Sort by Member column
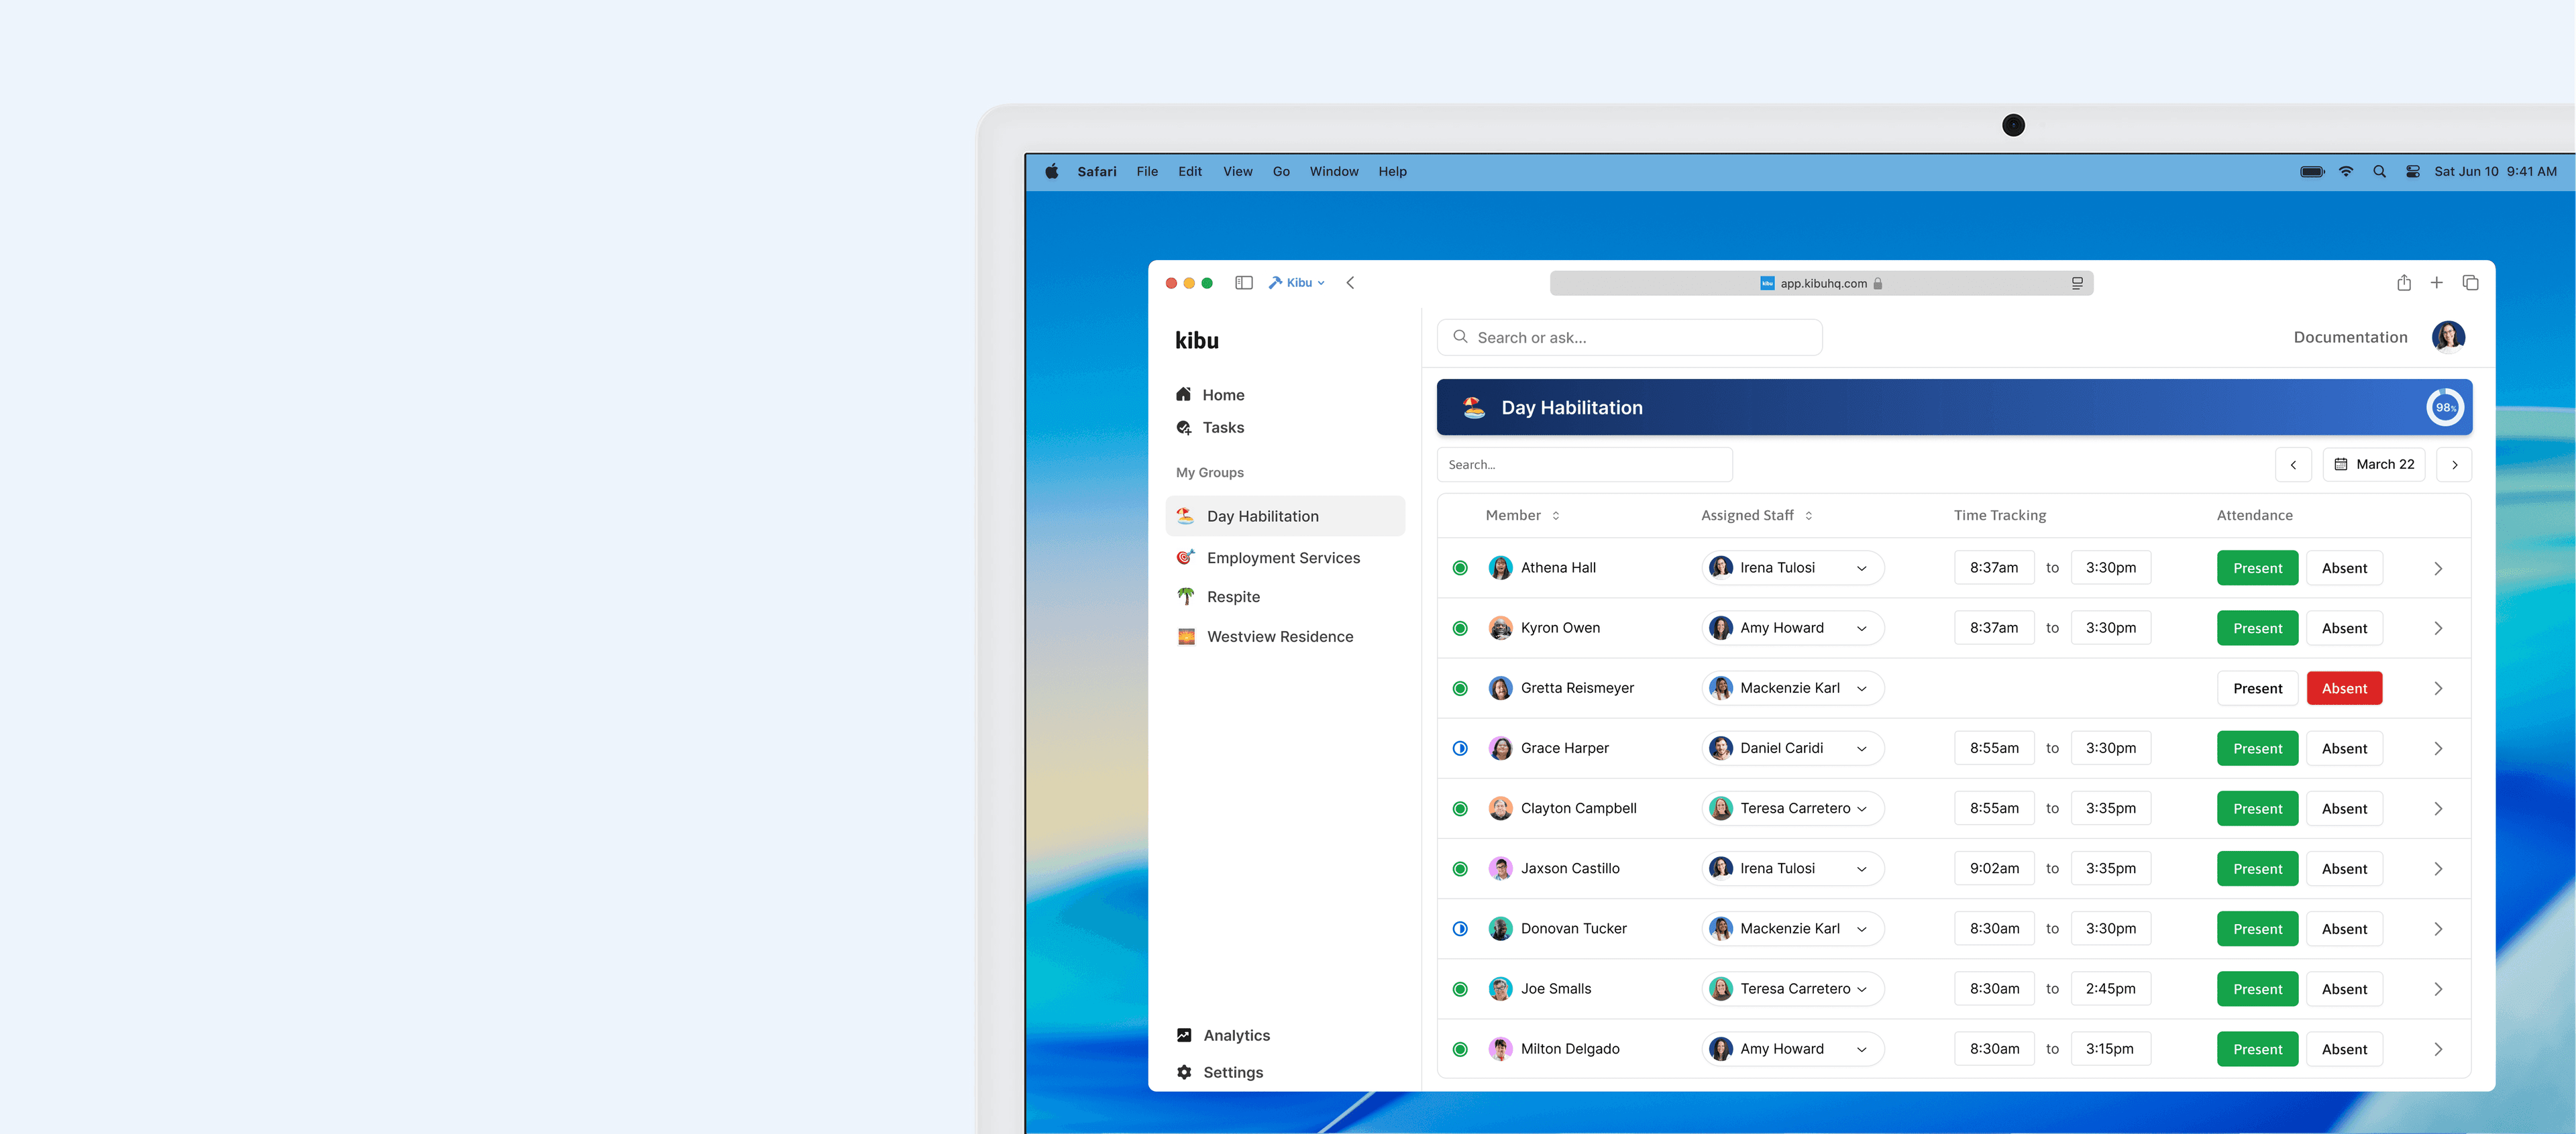Screen dimensions: 2576x1134 [x=1522, y=515]
